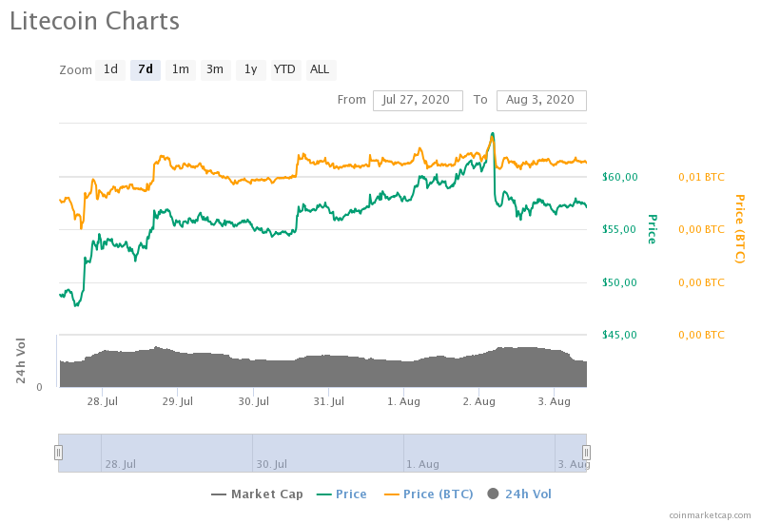The width and height of the screenshot is (761, 523).
Task: Click the 31. Jul x-axis label
Action: pos(328,401)
